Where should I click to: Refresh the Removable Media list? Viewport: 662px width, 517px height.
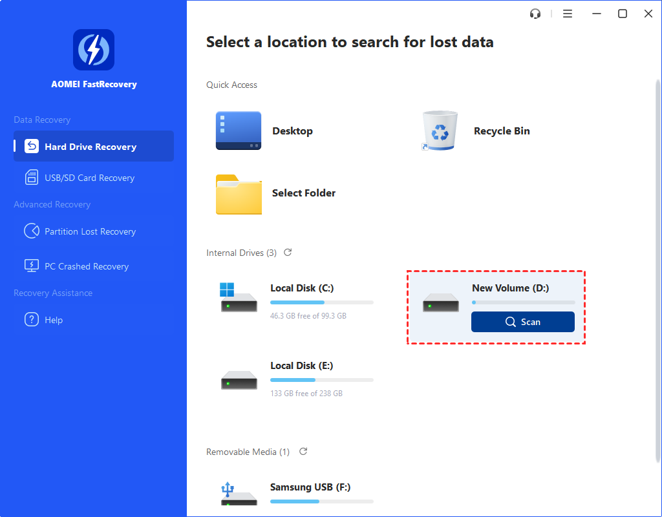303,452
